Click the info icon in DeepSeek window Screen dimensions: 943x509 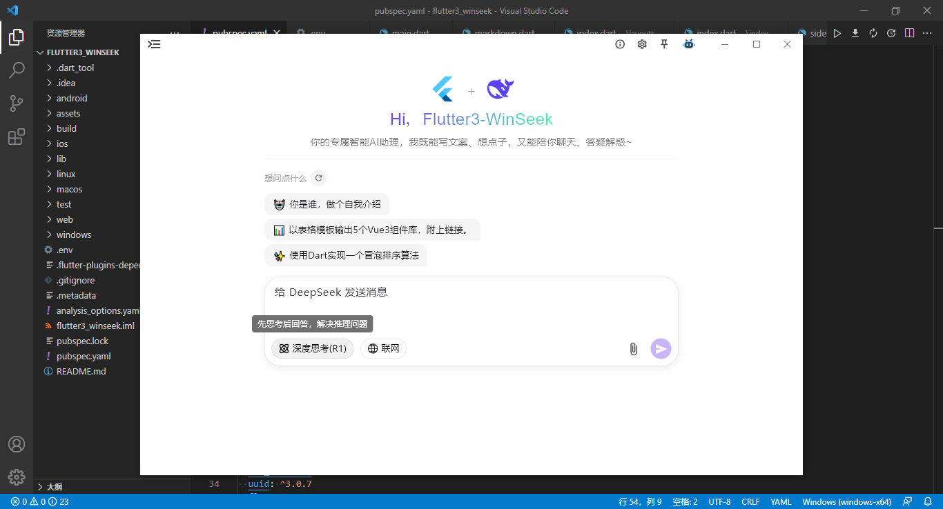pos(619,43)
